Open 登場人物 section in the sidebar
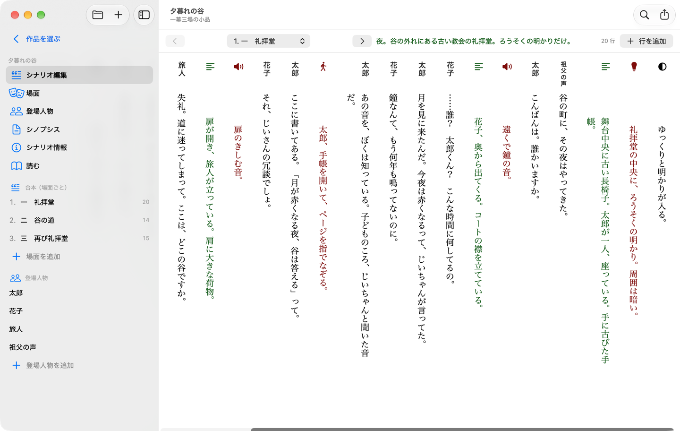This screenshot has height=431, width=680. (x=79, y=111)
